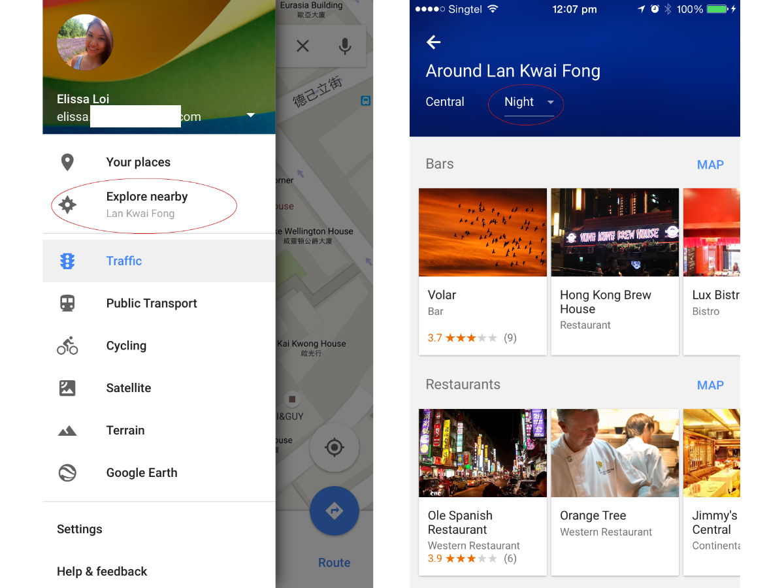Open the Volar bar photo

[x=483, y=233]
